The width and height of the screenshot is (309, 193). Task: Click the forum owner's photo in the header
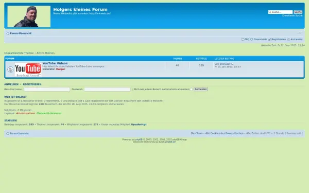(x=29, y=16)
